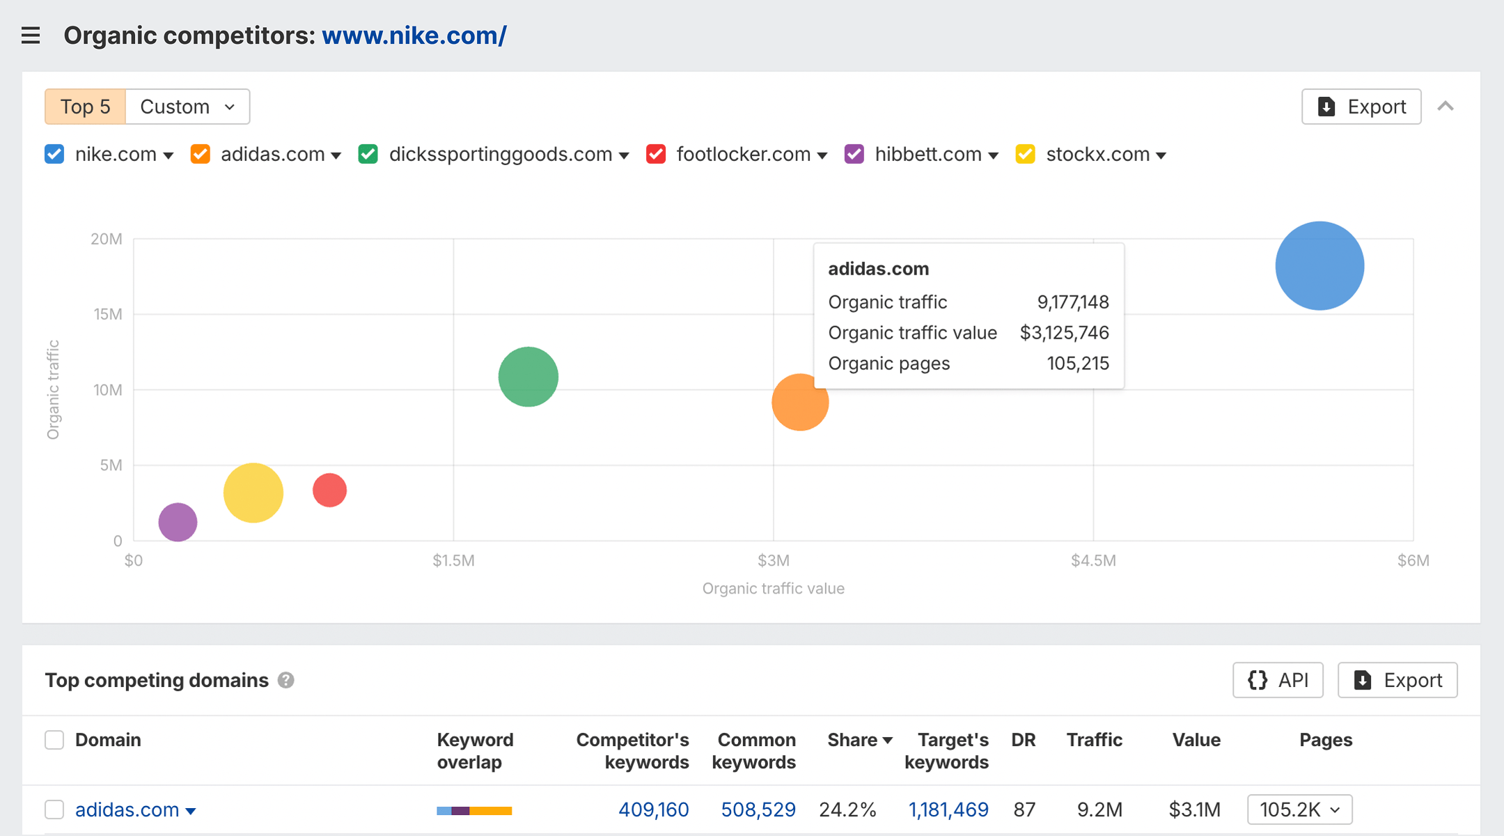Screen dimensions: 1504x836
Task: Click the Target's keywords column header
Action: [947, 751]
